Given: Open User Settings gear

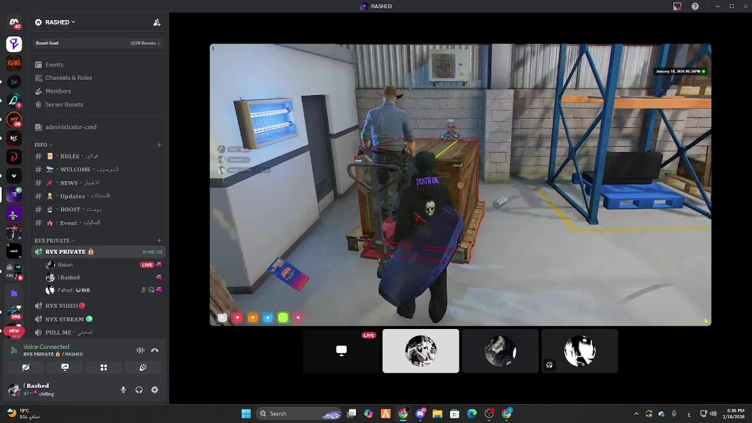Looking at the screenshot, I should (x=155, y=390).
